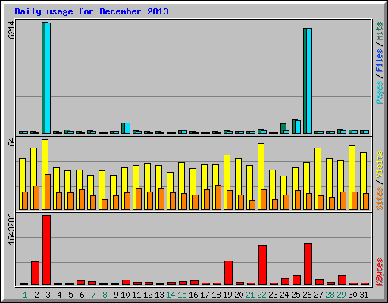Click the cyan Pages legend label
This screenshot has height=303, width=388.
(379, 92)
